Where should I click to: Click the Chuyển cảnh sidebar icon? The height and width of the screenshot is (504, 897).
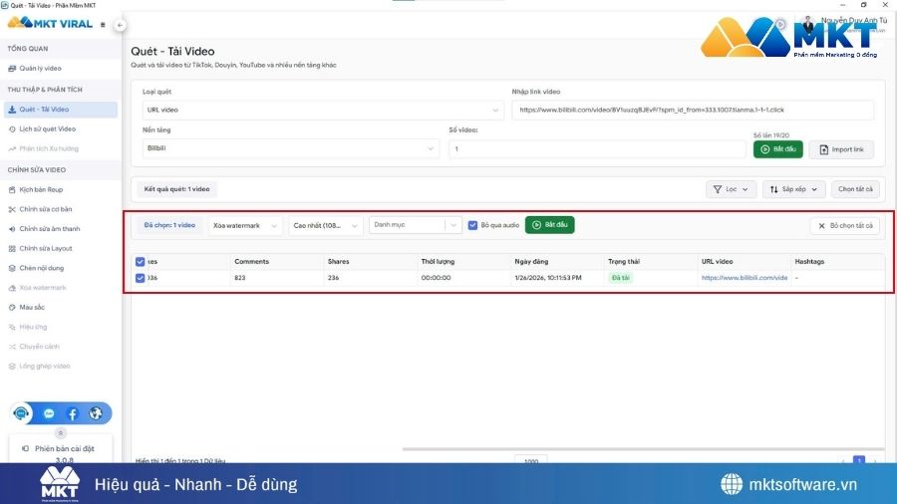(12, 347)
